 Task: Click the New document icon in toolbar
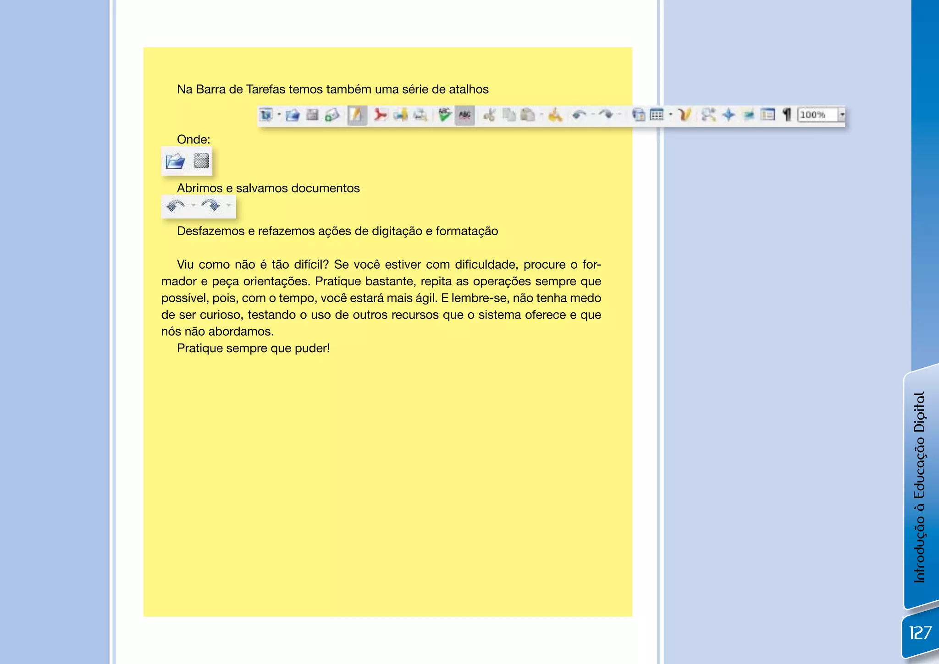coord(266,115)
